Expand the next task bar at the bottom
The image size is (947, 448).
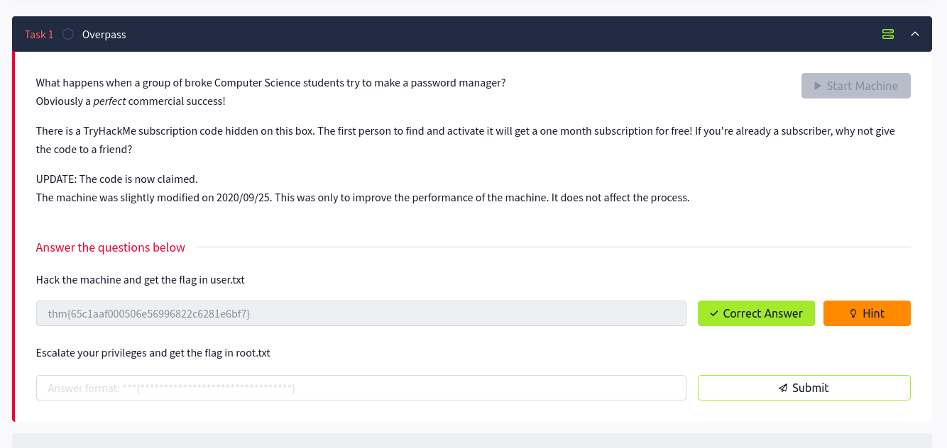[x=471, y=440]
